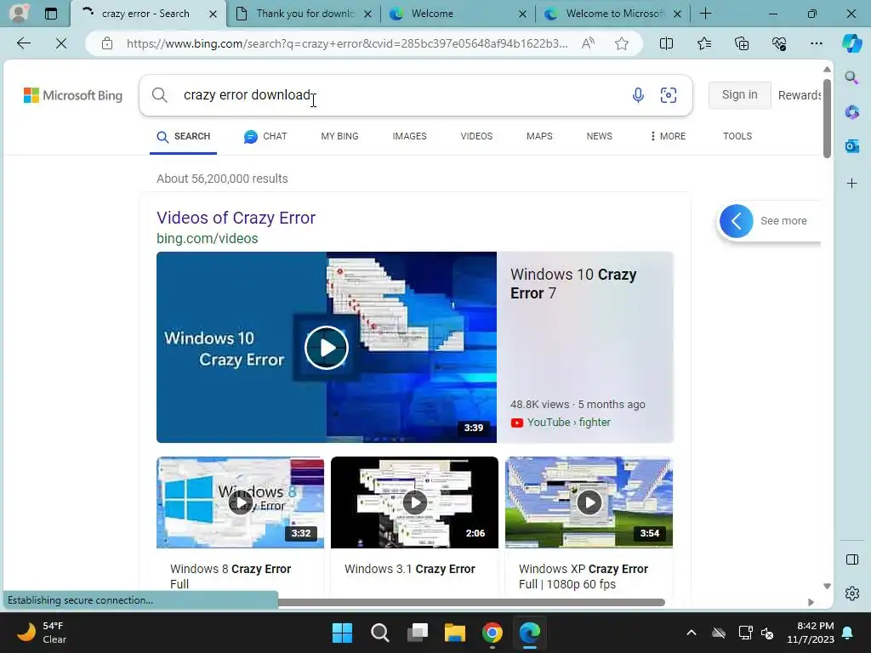Screen dimensions: 871x653
Task: View site information lock icon
Action: 107,43
